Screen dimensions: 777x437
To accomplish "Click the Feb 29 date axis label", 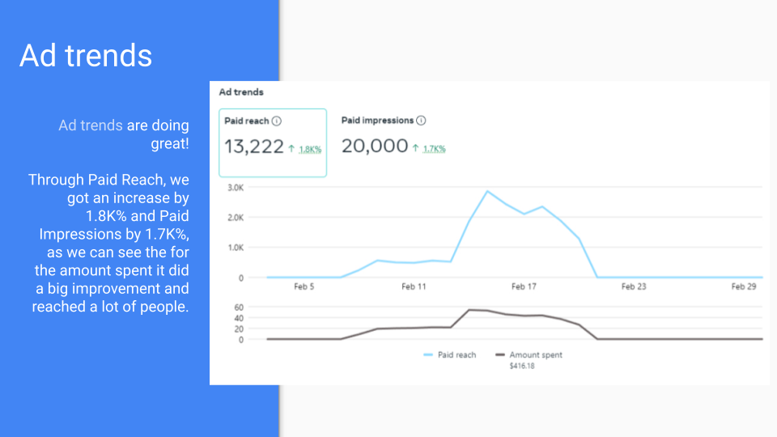I will [x=744, y=286].
